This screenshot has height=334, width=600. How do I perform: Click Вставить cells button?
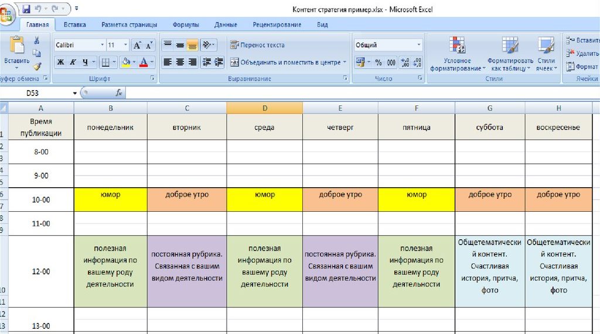(583, 40)
